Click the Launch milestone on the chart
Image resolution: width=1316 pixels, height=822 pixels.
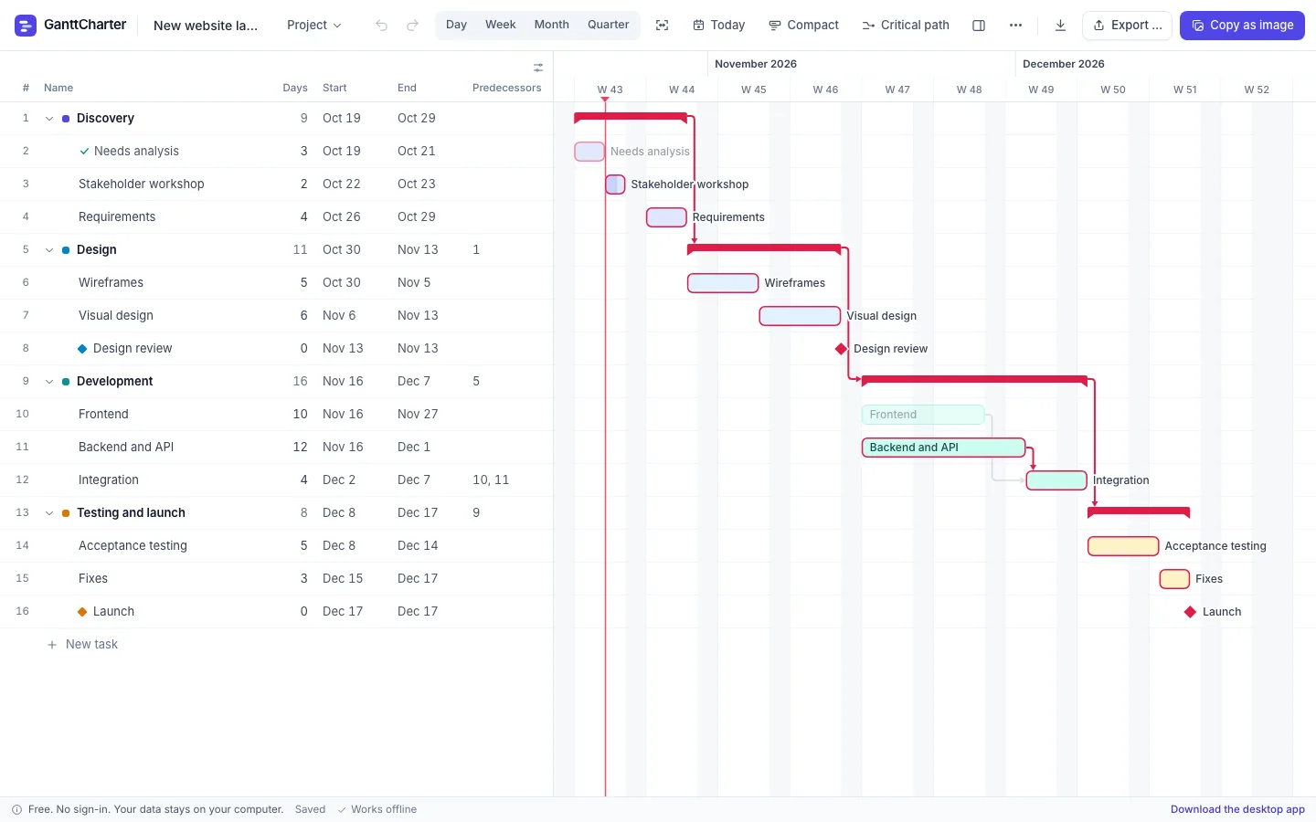tap(1190, 612)
